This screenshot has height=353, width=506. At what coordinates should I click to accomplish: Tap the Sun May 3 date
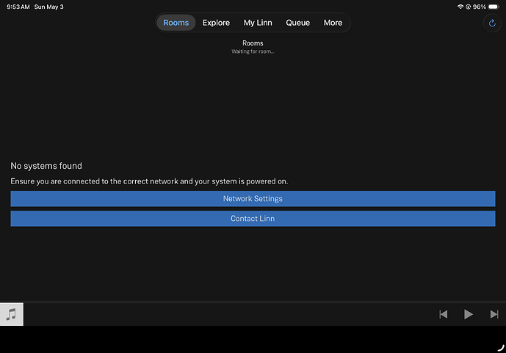pos(48,7)
